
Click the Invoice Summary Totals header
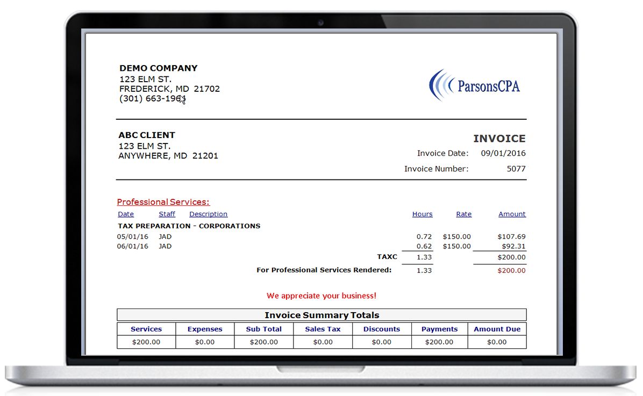pyautogui.click(x=321, y=315)
